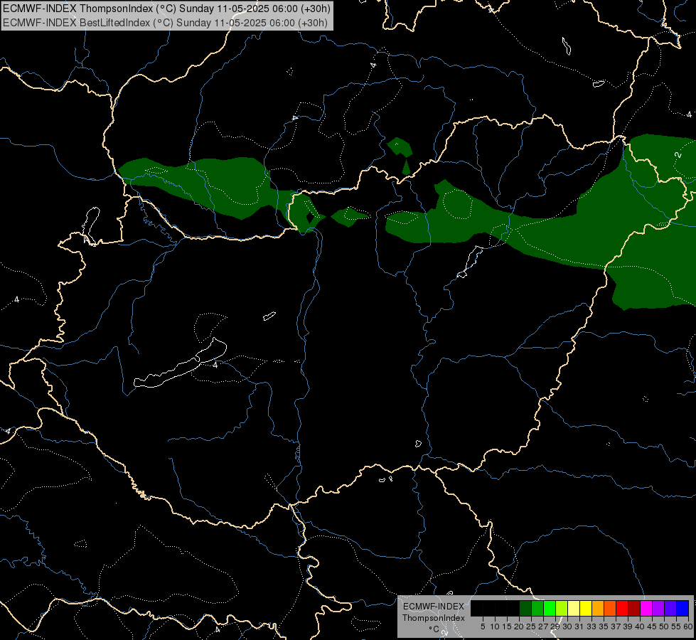The image size is (696, 640).
Task: Select the magenta 40–45 legend swatch
Action: tap(646, 609)
